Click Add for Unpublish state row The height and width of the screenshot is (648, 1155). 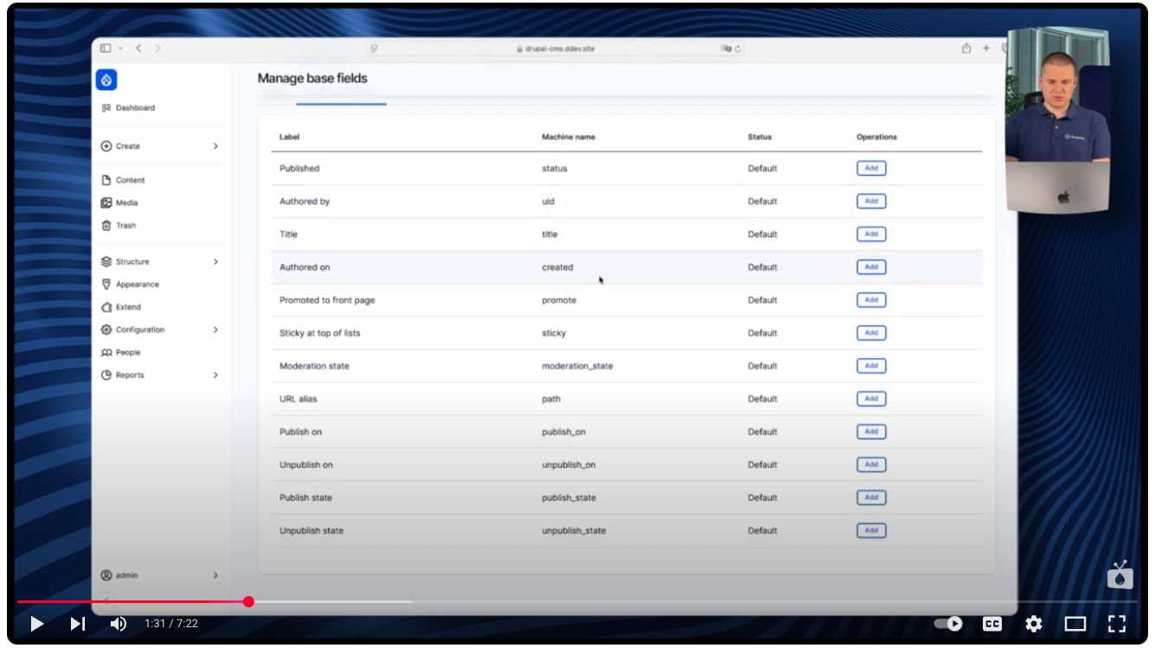[x=871, y=529]
